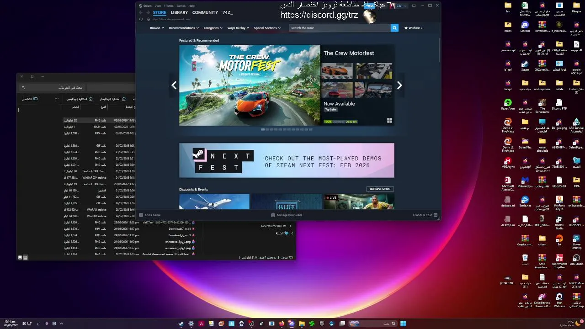
Task: Open Battle.net desktop shortcut
Action: click(525, 202)
